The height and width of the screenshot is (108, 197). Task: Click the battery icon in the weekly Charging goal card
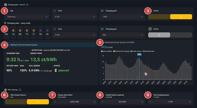(x=102, y=29)
